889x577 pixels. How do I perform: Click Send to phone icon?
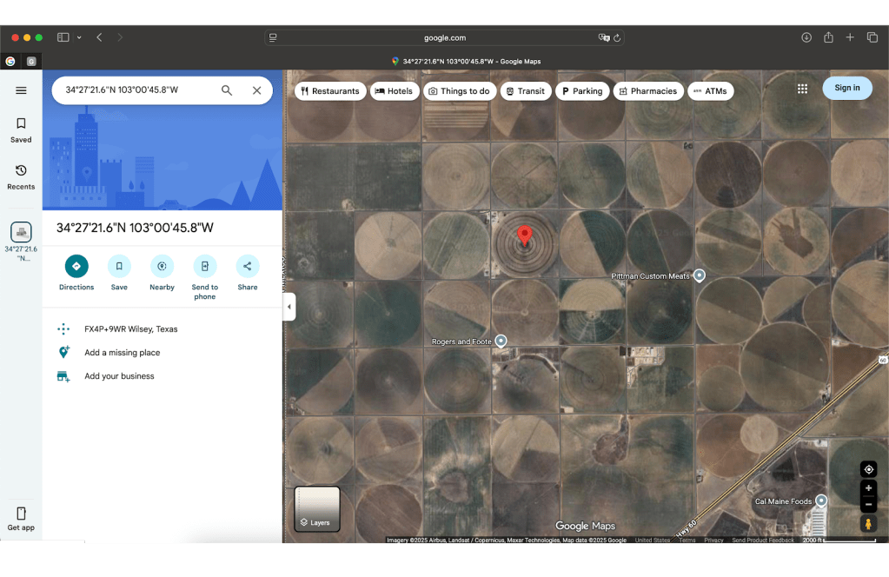[204, 266]
